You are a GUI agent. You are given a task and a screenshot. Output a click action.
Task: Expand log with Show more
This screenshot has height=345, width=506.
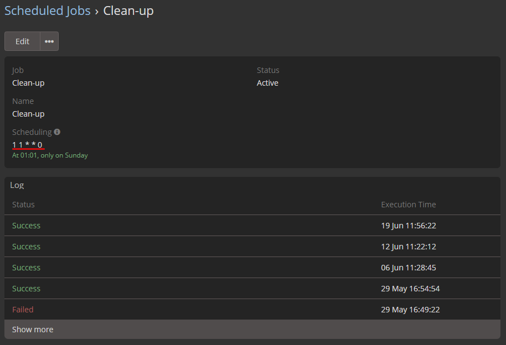tap(252, 329)
